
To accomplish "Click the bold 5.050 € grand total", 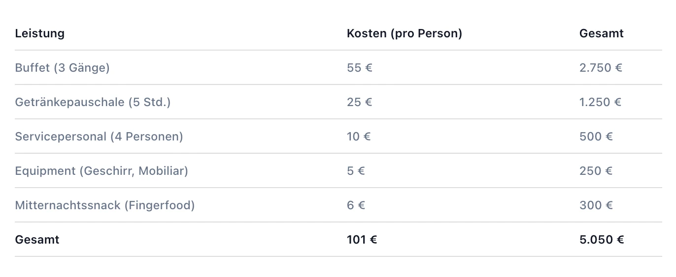I will [x=602, y=240].
